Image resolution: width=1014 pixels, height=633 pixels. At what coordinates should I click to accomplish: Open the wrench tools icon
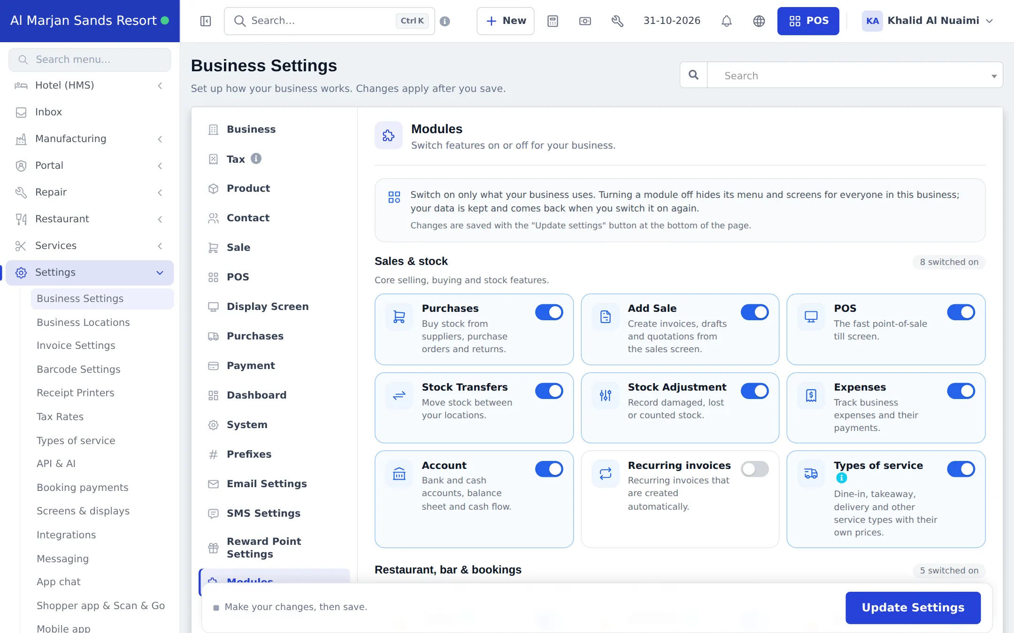pyautogui.click(x=617, y=21)
